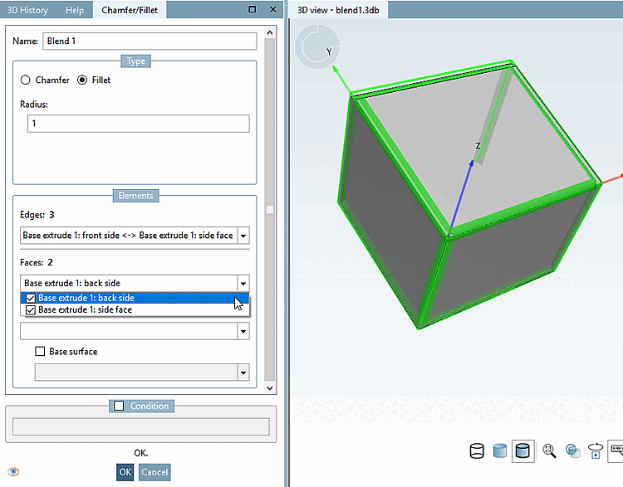Click the Name input field
The image size is (623, 487).
pyautogui.click(x=150, y=41)
